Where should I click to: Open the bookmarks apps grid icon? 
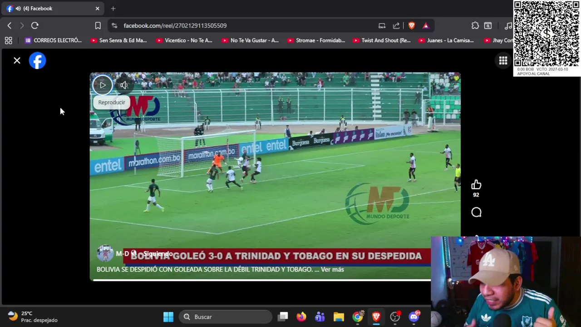coord(8,40)
